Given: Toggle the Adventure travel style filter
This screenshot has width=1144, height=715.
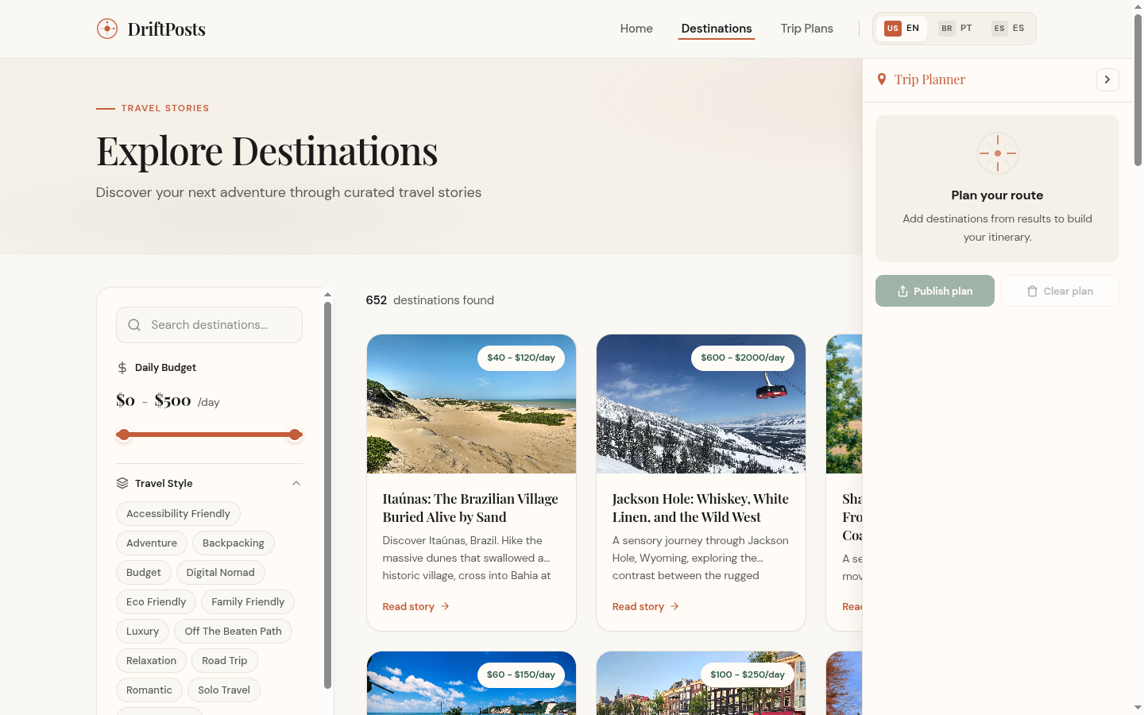Looking at the screenshot, I should coord(151,543).
